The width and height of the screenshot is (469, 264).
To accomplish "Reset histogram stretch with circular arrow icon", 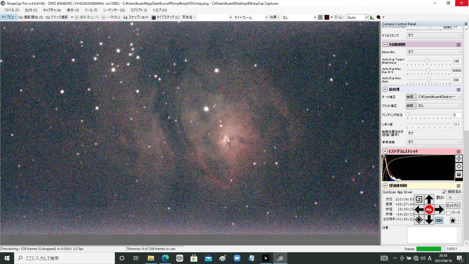I will (459, 166).
